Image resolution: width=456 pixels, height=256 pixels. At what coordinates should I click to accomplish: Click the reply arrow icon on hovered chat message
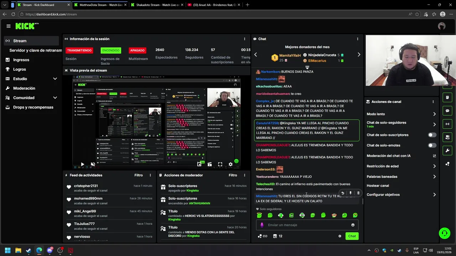[x=343, y=193]
